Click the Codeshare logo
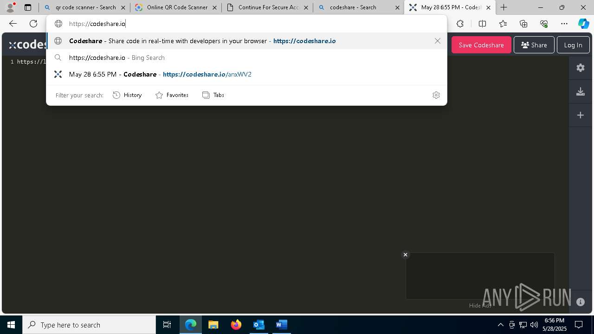The image size is (594, 334). click(x=28, y=45)
